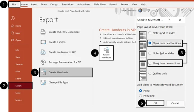Select Notes below slides radio button

150,53
